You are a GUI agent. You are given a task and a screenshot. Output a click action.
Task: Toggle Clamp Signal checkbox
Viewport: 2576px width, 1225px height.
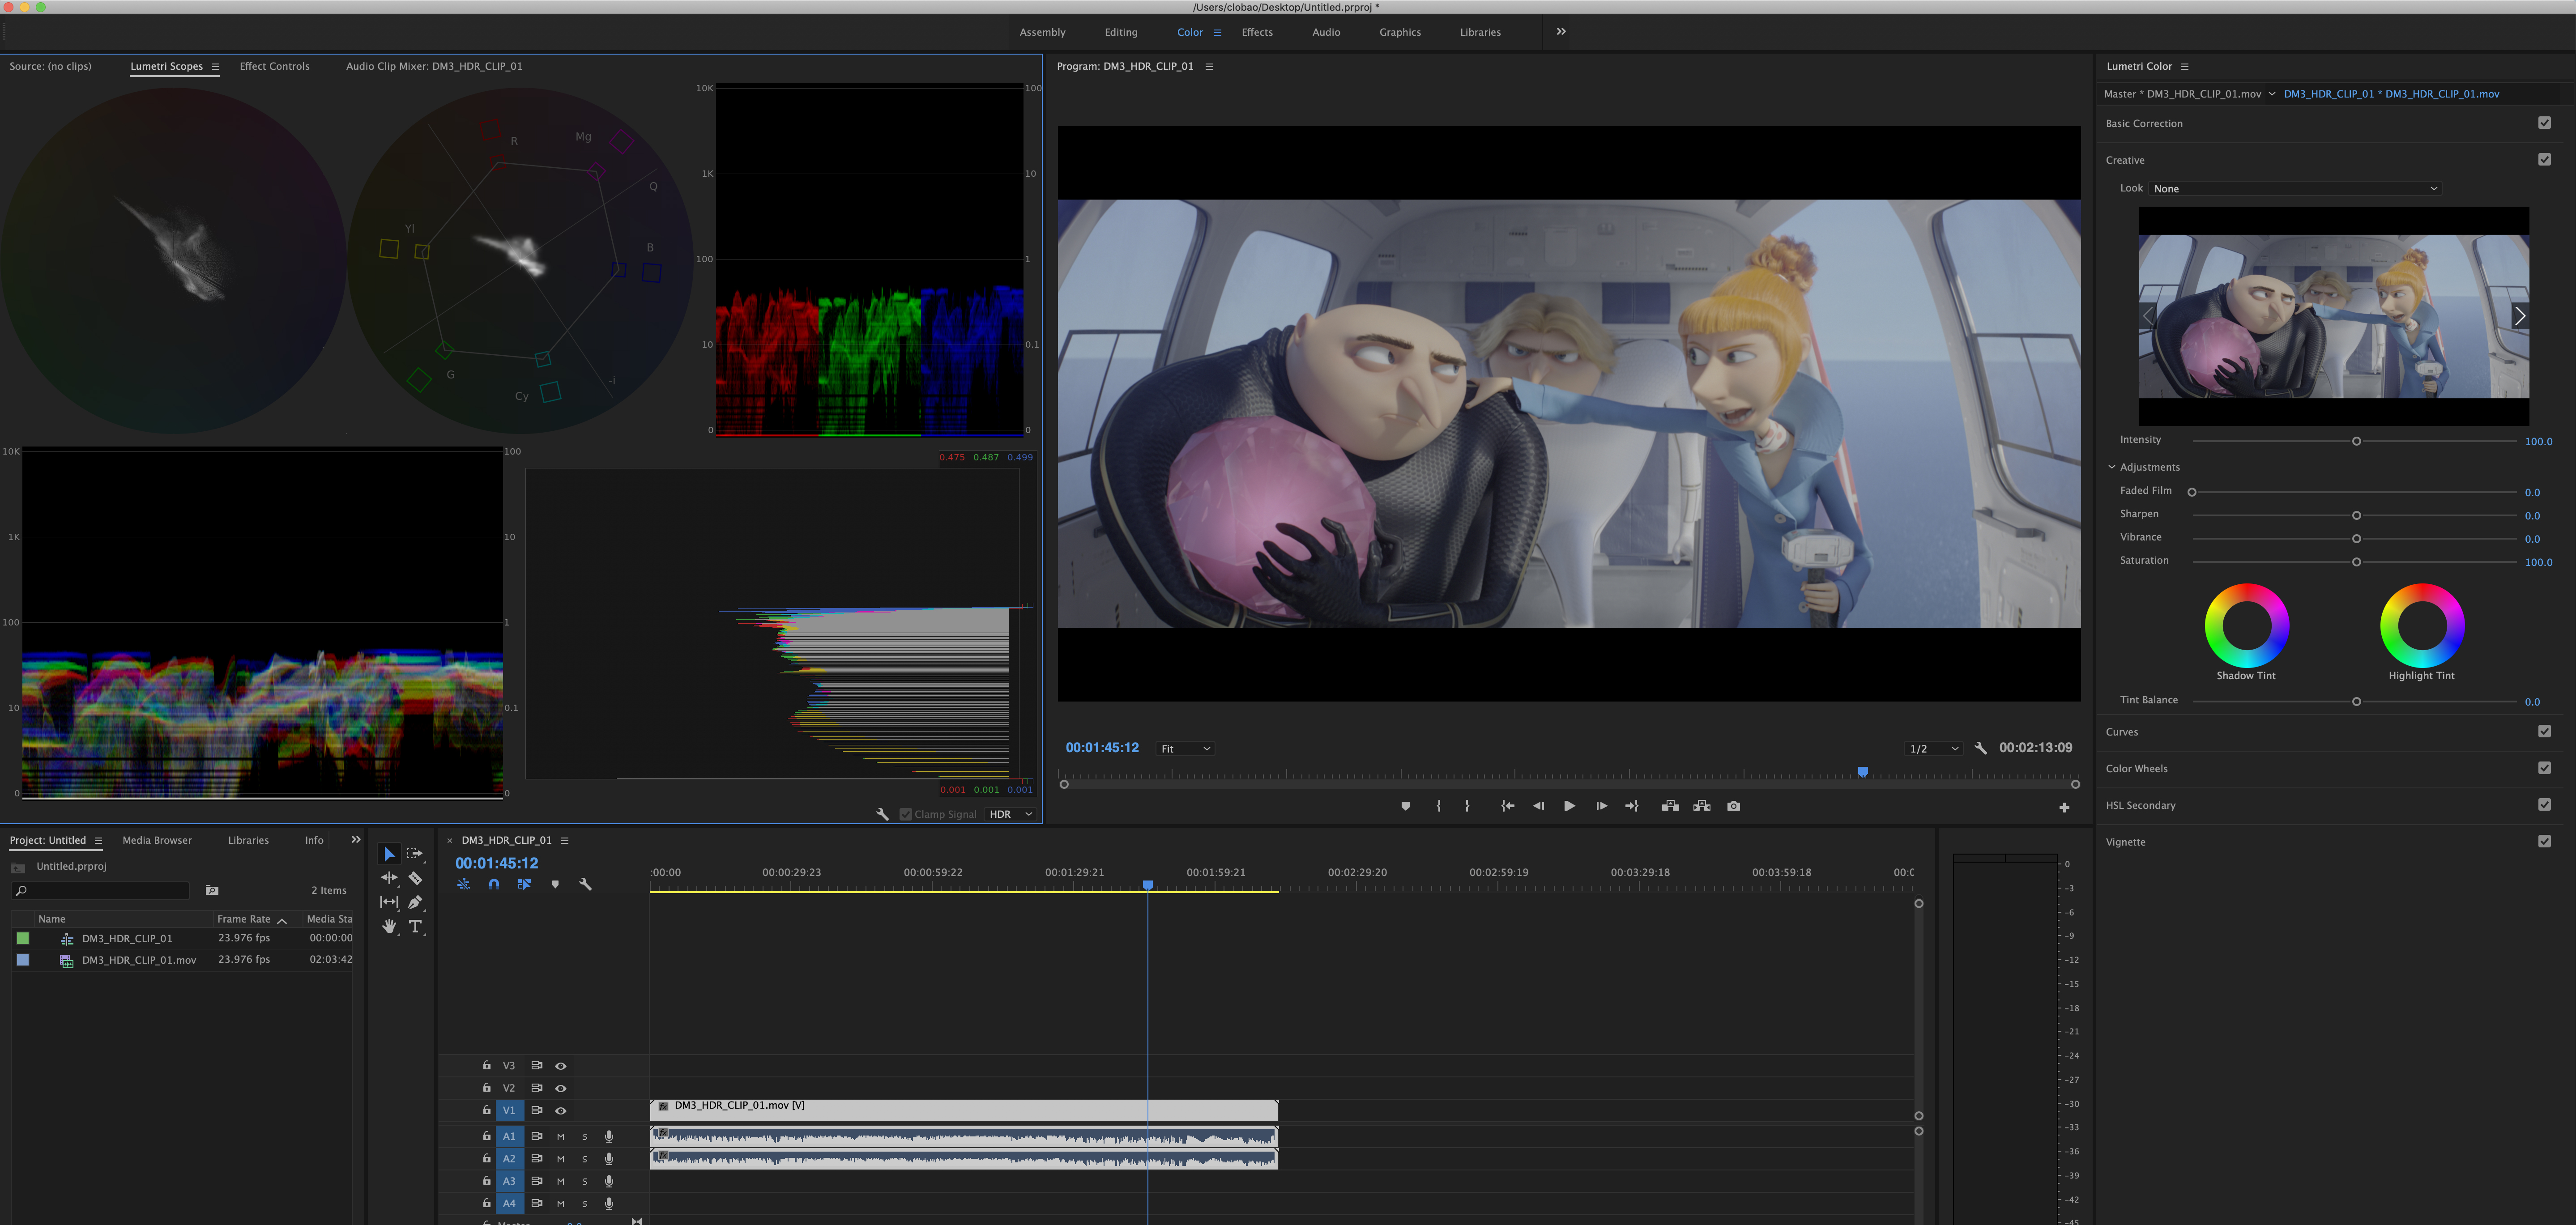905,814
